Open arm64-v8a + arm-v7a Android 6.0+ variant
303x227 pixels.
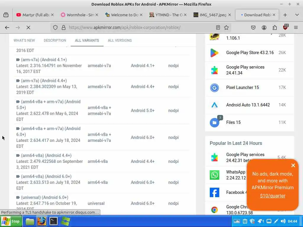[48, 131]
